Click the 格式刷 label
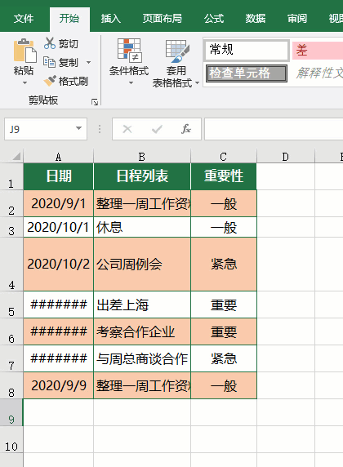Image resolution: width=343 pixels, height=467 pixels. (x=73, y=81)
